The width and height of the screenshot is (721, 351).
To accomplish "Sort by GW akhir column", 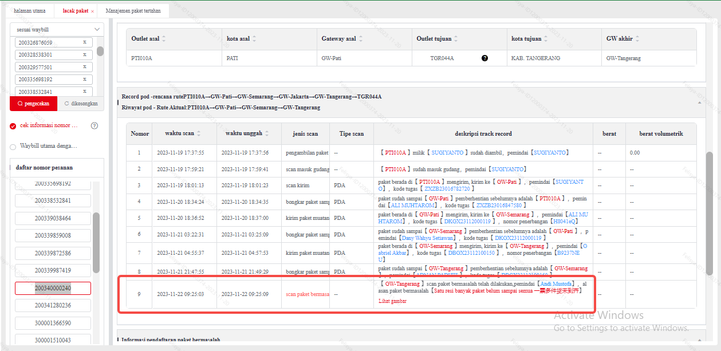I will (638, 39).
